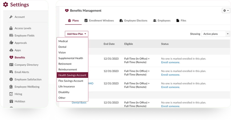Open the Add New Plan dropdown
Viewport: 231px width, 120px height.
pos(77,34)
